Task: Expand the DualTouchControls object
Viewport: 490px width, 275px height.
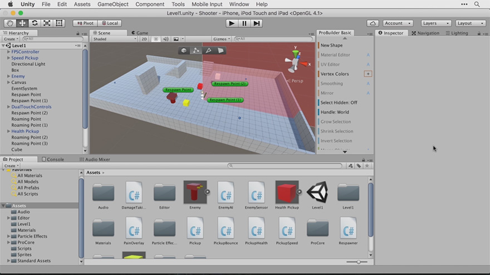Action: click(8, 107)
